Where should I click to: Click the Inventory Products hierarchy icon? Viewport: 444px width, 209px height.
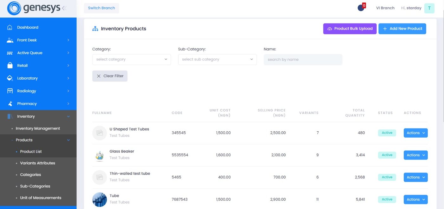95,29
